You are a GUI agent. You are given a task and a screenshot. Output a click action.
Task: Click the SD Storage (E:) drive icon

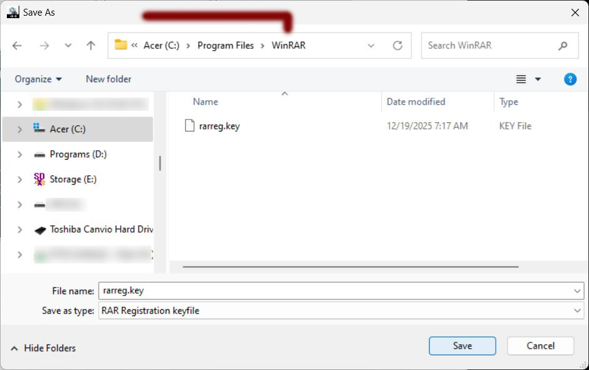(x=39, y=179)
